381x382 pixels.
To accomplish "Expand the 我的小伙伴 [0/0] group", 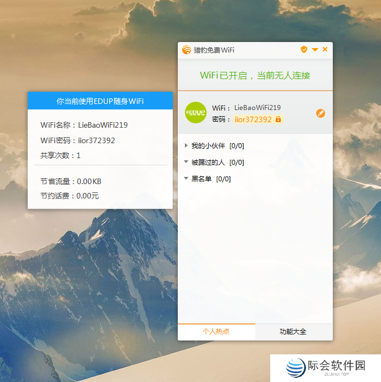I will [x=186, y=146].
